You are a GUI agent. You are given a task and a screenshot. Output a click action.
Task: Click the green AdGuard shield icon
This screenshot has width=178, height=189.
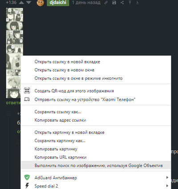pyautogui.click(x=27, y=177)
